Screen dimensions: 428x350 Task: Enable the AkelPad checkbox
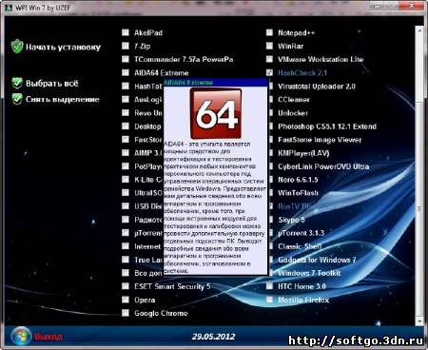[126, 32]
